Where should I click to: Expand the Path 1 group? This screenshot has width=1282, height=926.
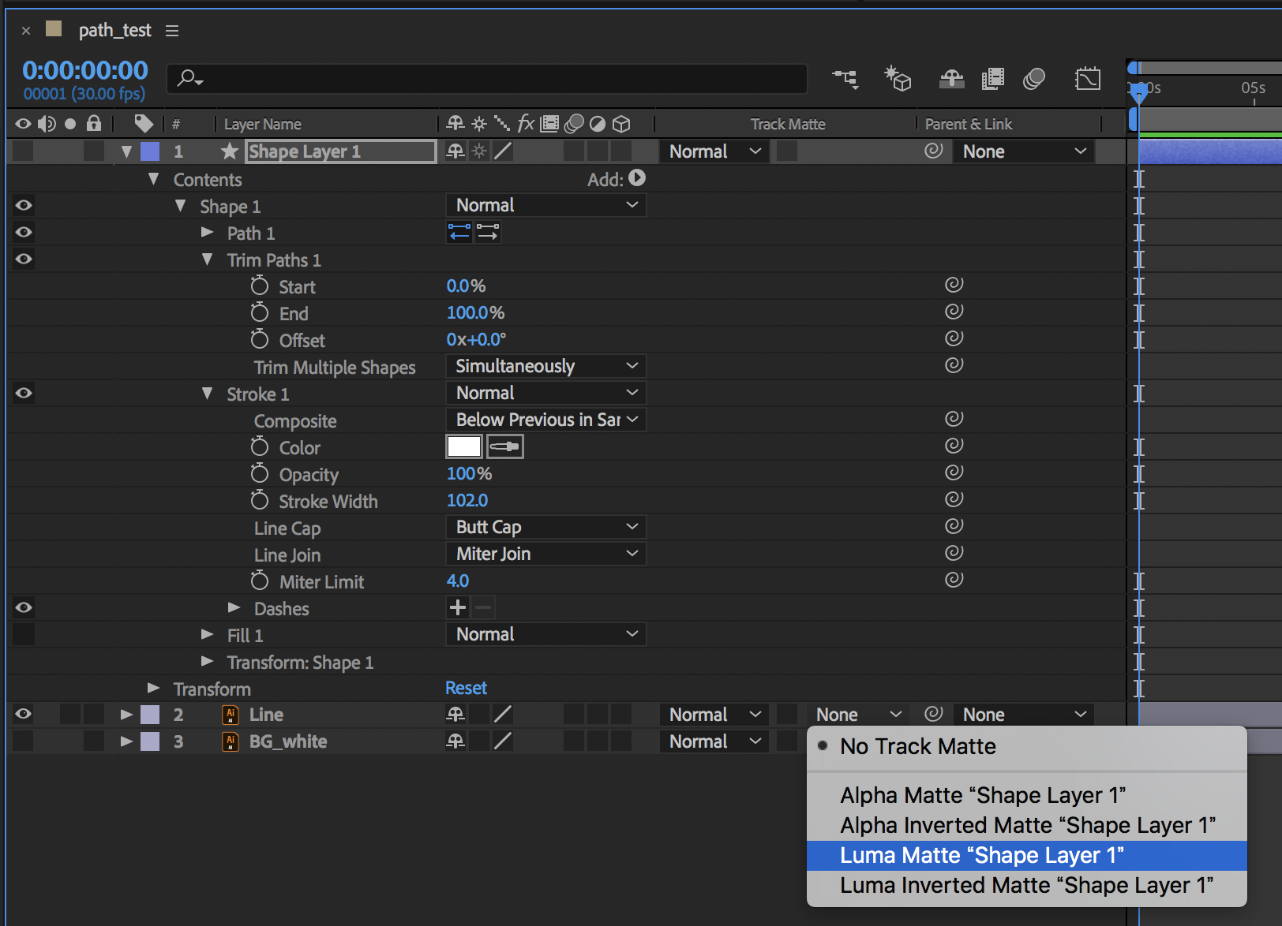207,232
